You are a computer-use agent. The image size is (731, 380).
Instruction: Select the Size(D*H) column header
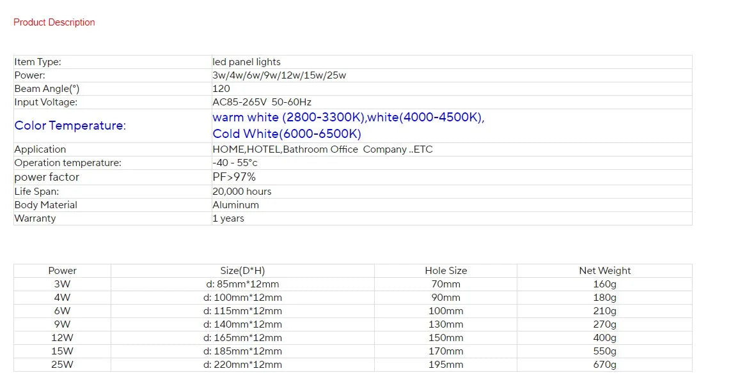pyautogui.click(x=242, y=270)
